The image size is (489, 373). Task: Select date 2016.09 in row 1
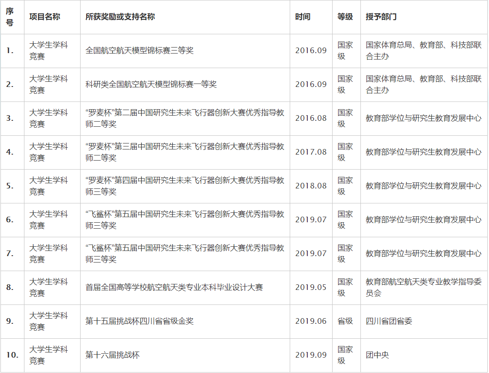pyautogui.click(x=311, y=51)
